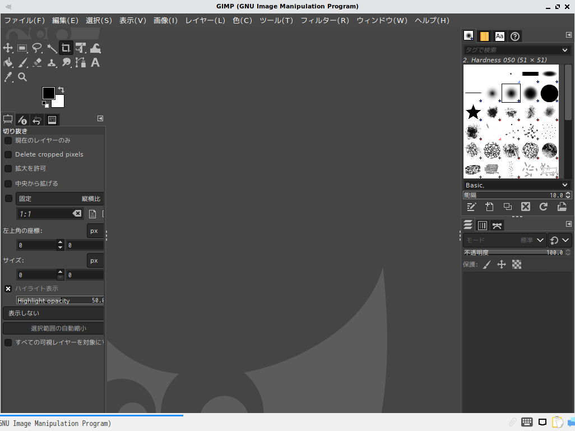Swap foreground and background colors
This screenshot has height=431, width=575.
pyautogui.click(x=61, y=90)
